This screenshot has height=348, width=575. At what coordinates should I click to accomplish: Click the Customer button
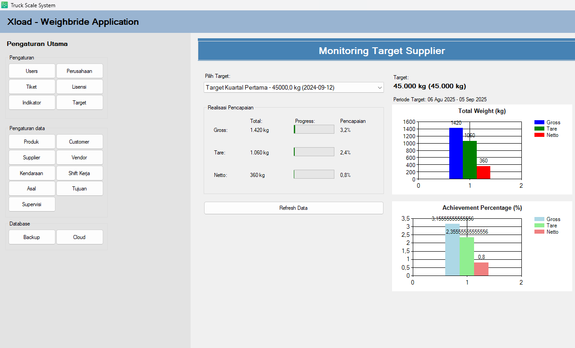click(79, 142)
